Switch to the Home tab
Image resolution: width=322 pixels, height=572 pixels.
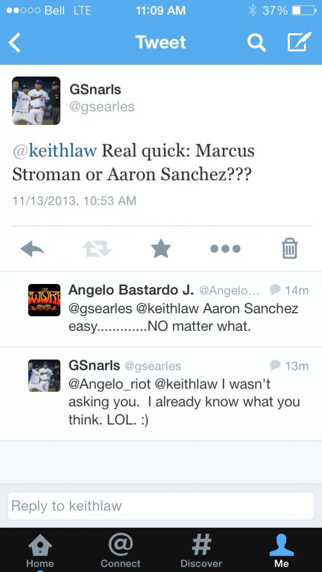tap(40, 551)
